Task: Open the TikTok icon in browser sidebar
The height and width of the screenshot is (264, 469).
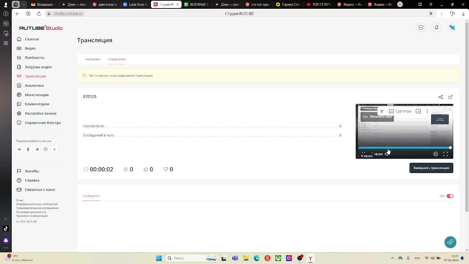Action: click(x=5, y=229)
